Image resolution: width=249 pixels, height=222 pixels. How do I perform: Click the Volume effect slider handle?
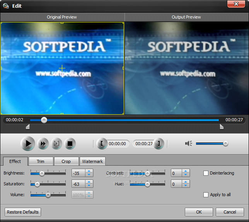48,195
